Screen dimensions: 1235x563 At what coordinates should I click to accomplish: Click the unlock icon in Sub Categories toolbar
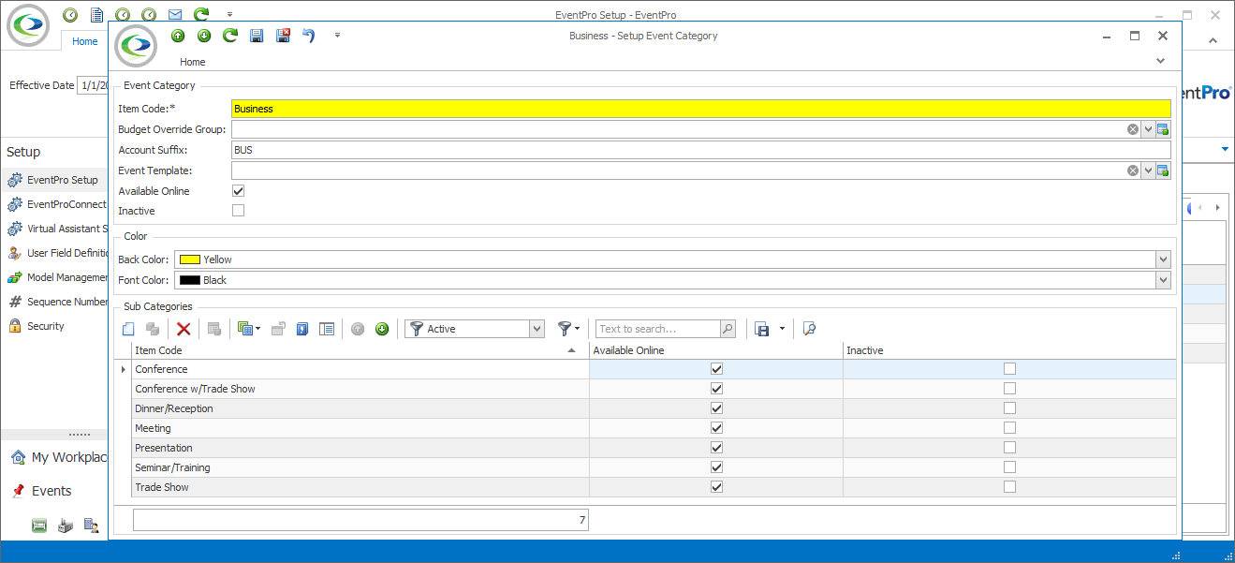(278, 329)
